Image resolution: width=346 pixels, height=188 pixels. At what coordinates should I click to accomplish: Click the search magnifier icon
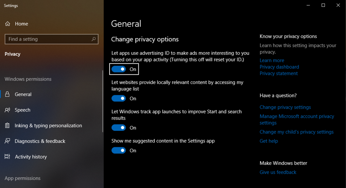[x=93, y=39]
